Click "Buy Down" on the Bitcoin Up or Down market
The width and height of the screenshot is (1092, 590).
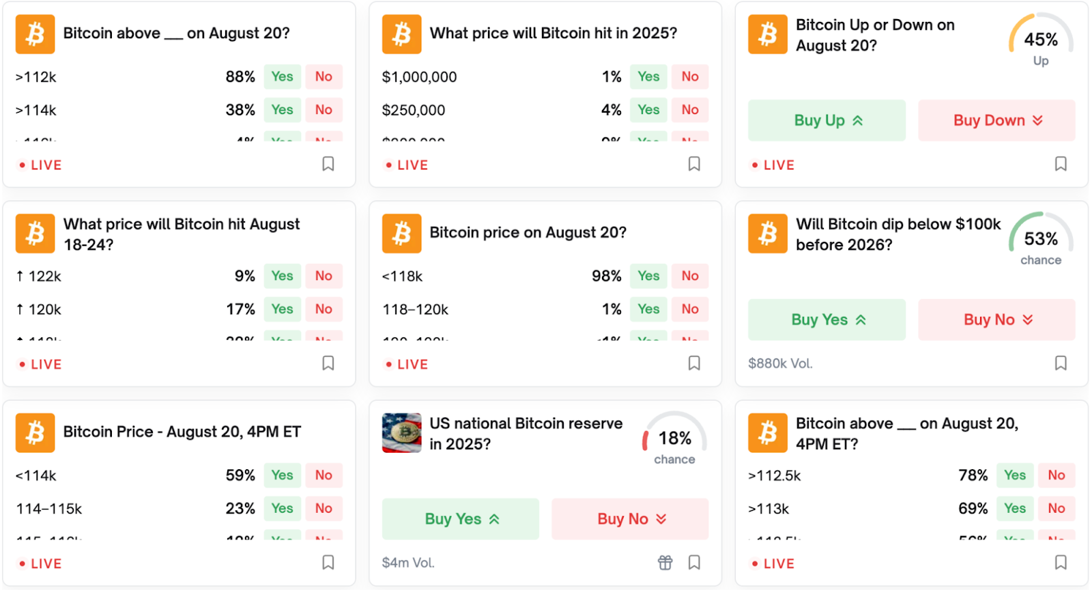coord(996,120)
